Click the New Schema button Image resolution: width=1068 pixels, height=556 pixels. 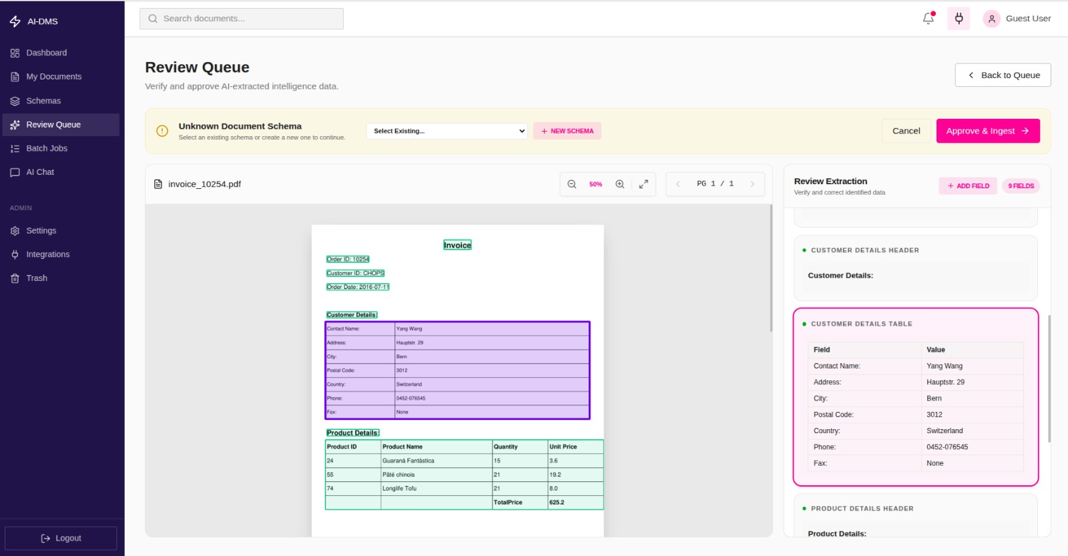click(567, 131)
